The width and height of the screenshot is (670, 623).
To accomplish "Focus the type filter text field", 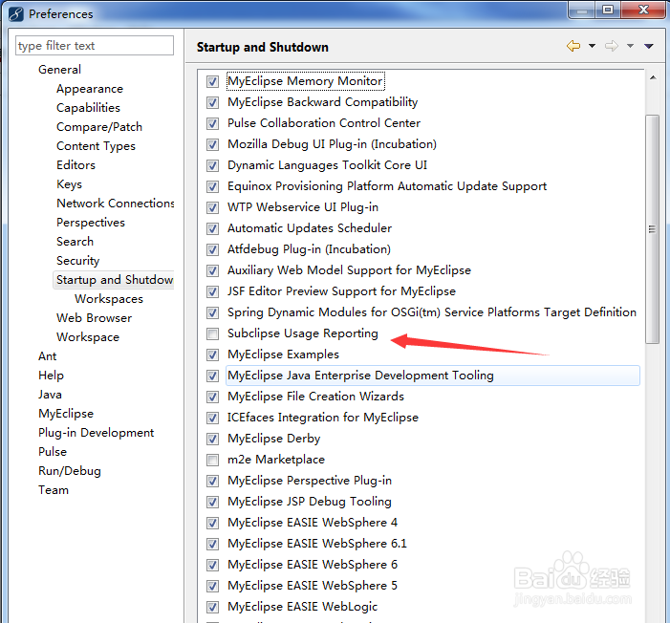I will tap(95, 45).
